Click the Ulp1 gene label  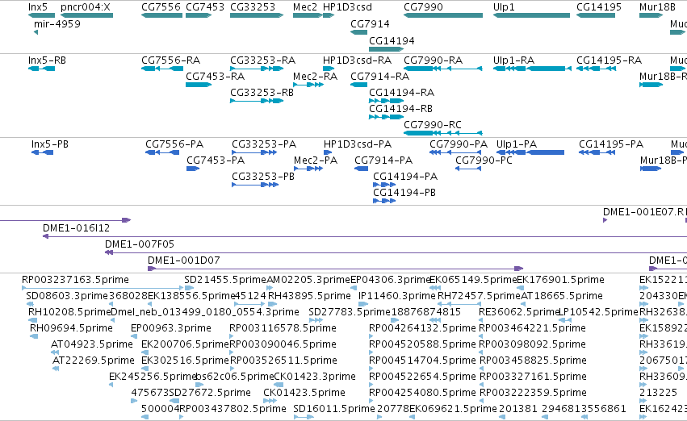[x=504, y=7]
